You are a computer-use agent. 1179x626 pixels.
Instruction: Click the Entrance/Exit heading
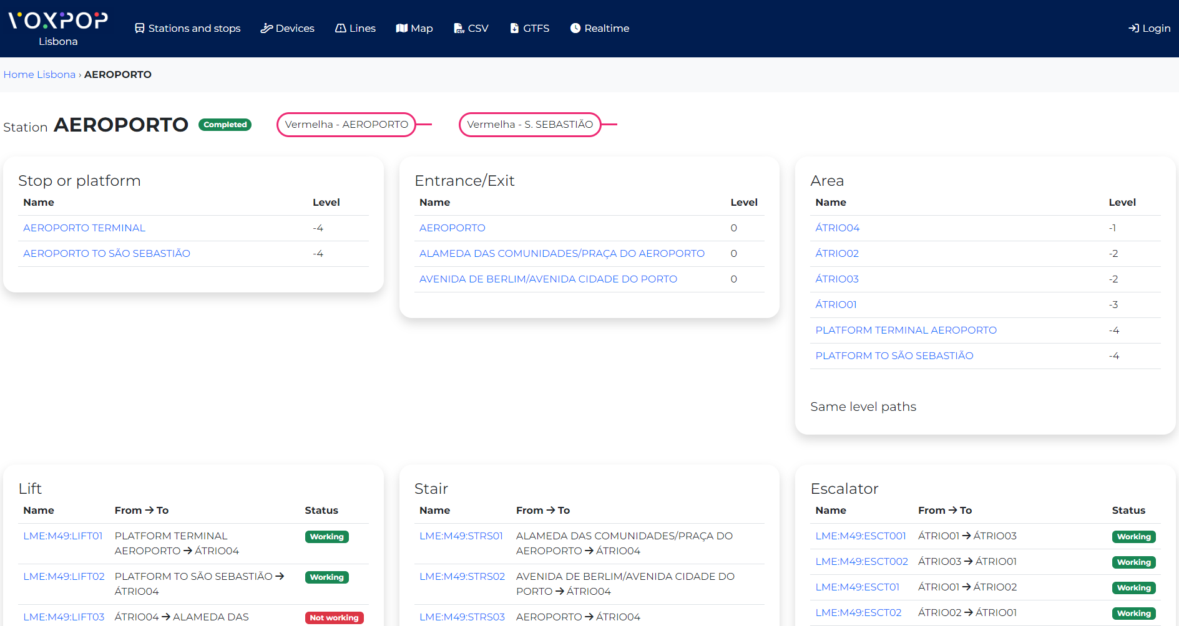point(464,180)
